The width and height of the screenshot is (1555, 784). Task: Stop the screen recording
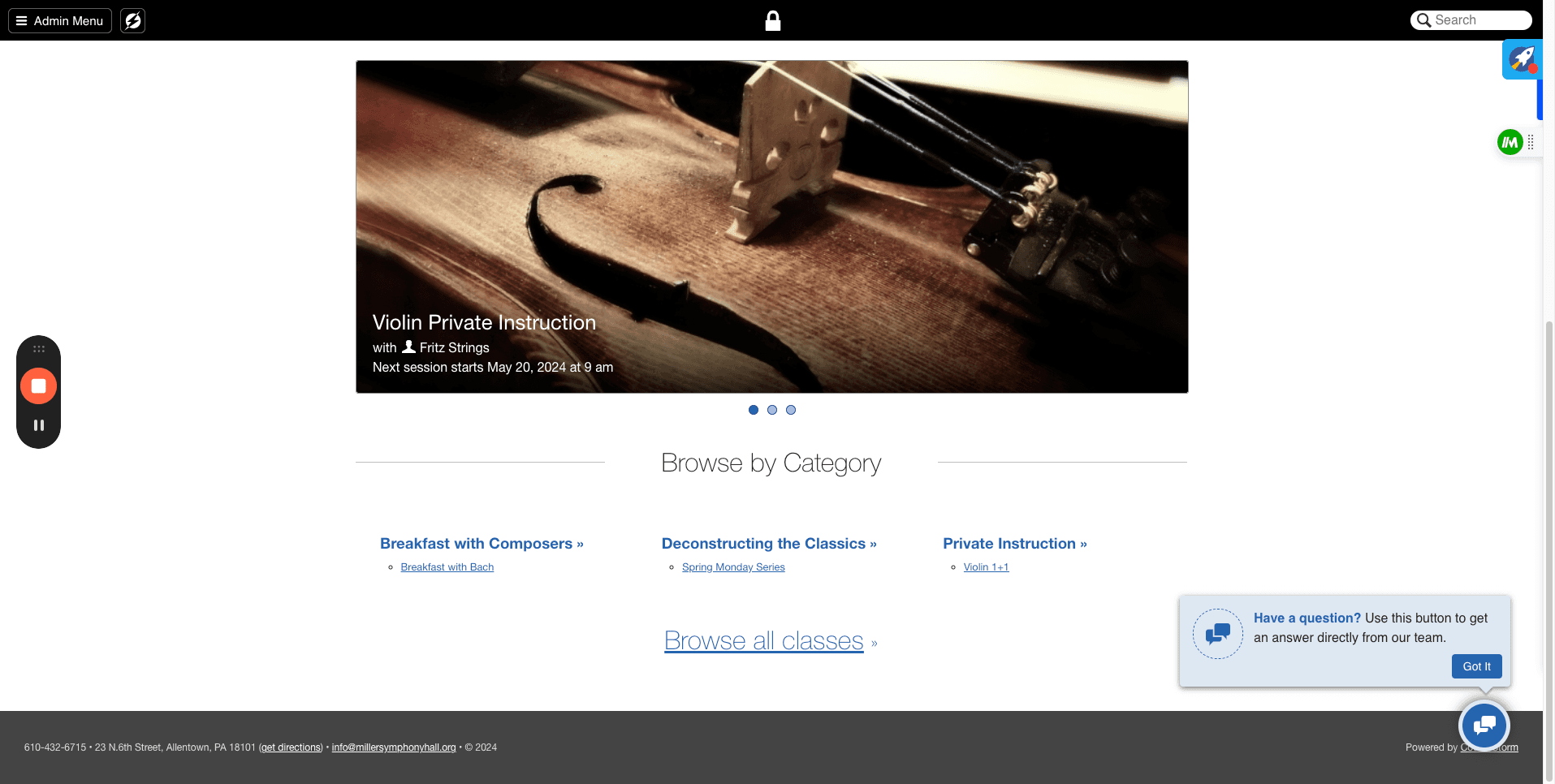(38, 386)
